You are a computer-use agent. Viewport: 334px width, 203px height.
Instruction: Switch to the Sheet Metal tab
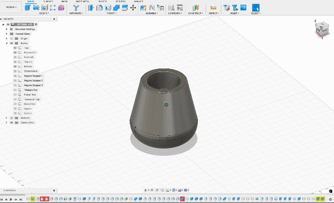(x=82, y=1)
